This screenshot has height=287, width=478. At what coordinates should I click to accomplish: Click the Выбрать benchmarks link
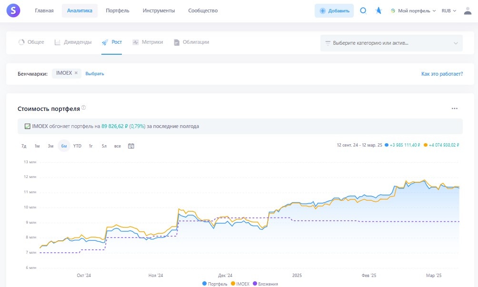point(94,73)
